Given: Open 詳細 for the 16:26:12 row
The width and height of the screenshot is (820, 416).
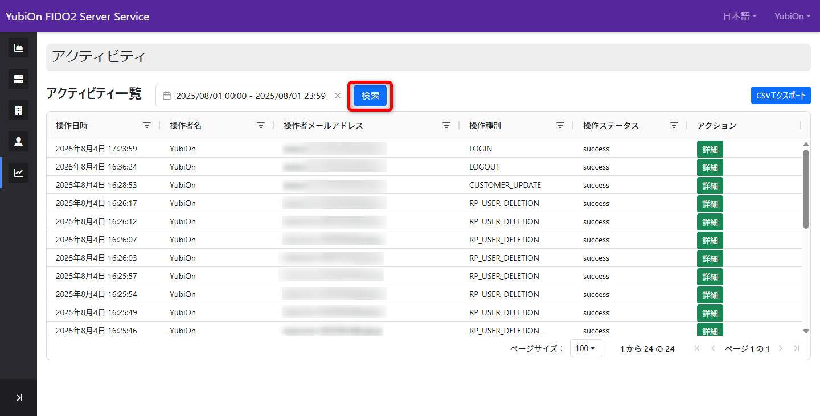Looking at the screenshot, I should [710, 223].
